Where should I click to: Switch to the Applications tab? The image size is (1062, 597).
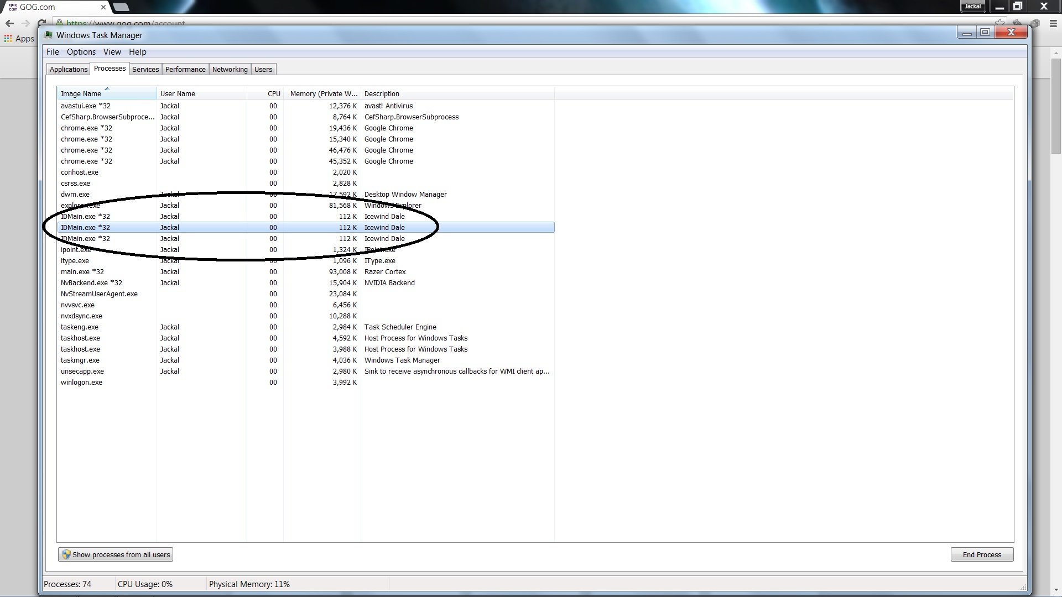(69, 70)
